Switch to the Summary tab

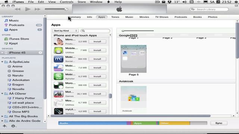click(75, 17)
